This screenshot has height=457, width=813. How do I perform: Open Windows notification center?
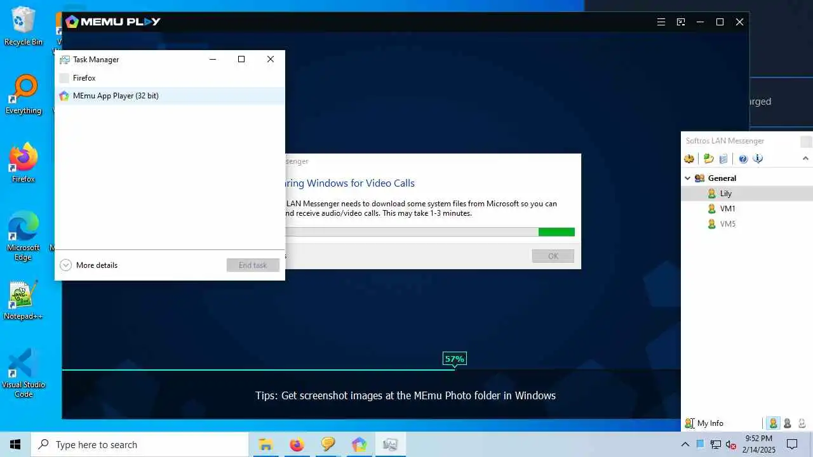pos(792,444)
